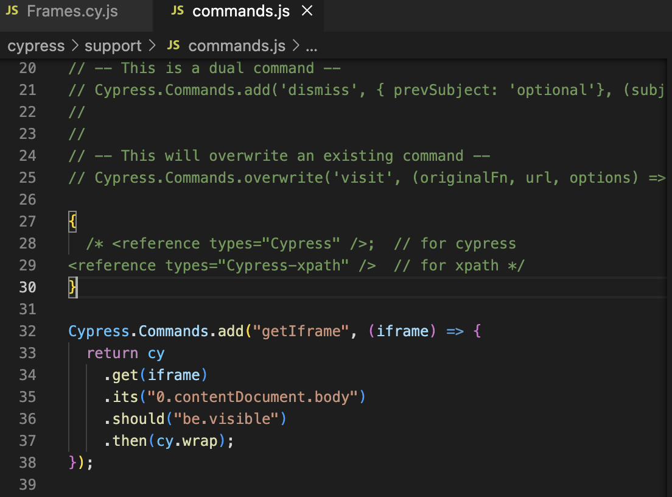
Task: Click line number 27 in gutter
Action: 27,221
